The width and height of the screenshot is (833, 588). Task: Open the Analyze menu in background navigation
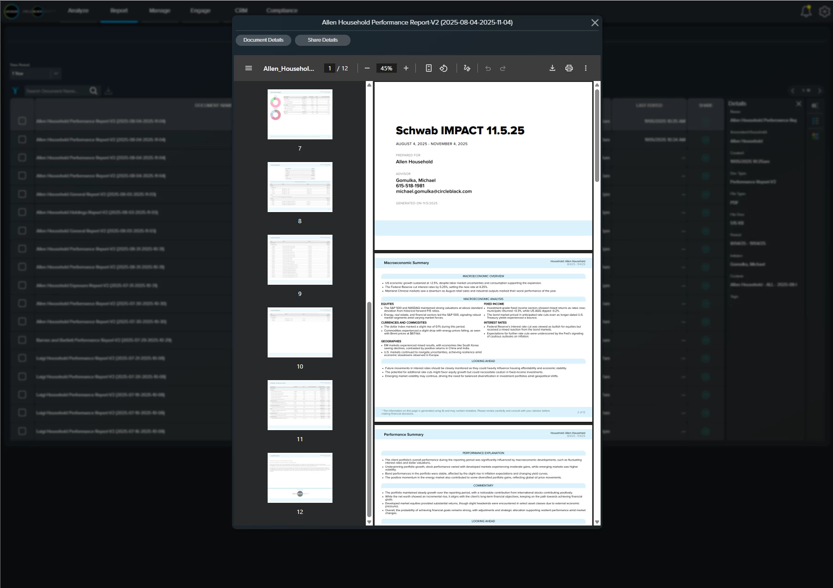pos(78,11)
